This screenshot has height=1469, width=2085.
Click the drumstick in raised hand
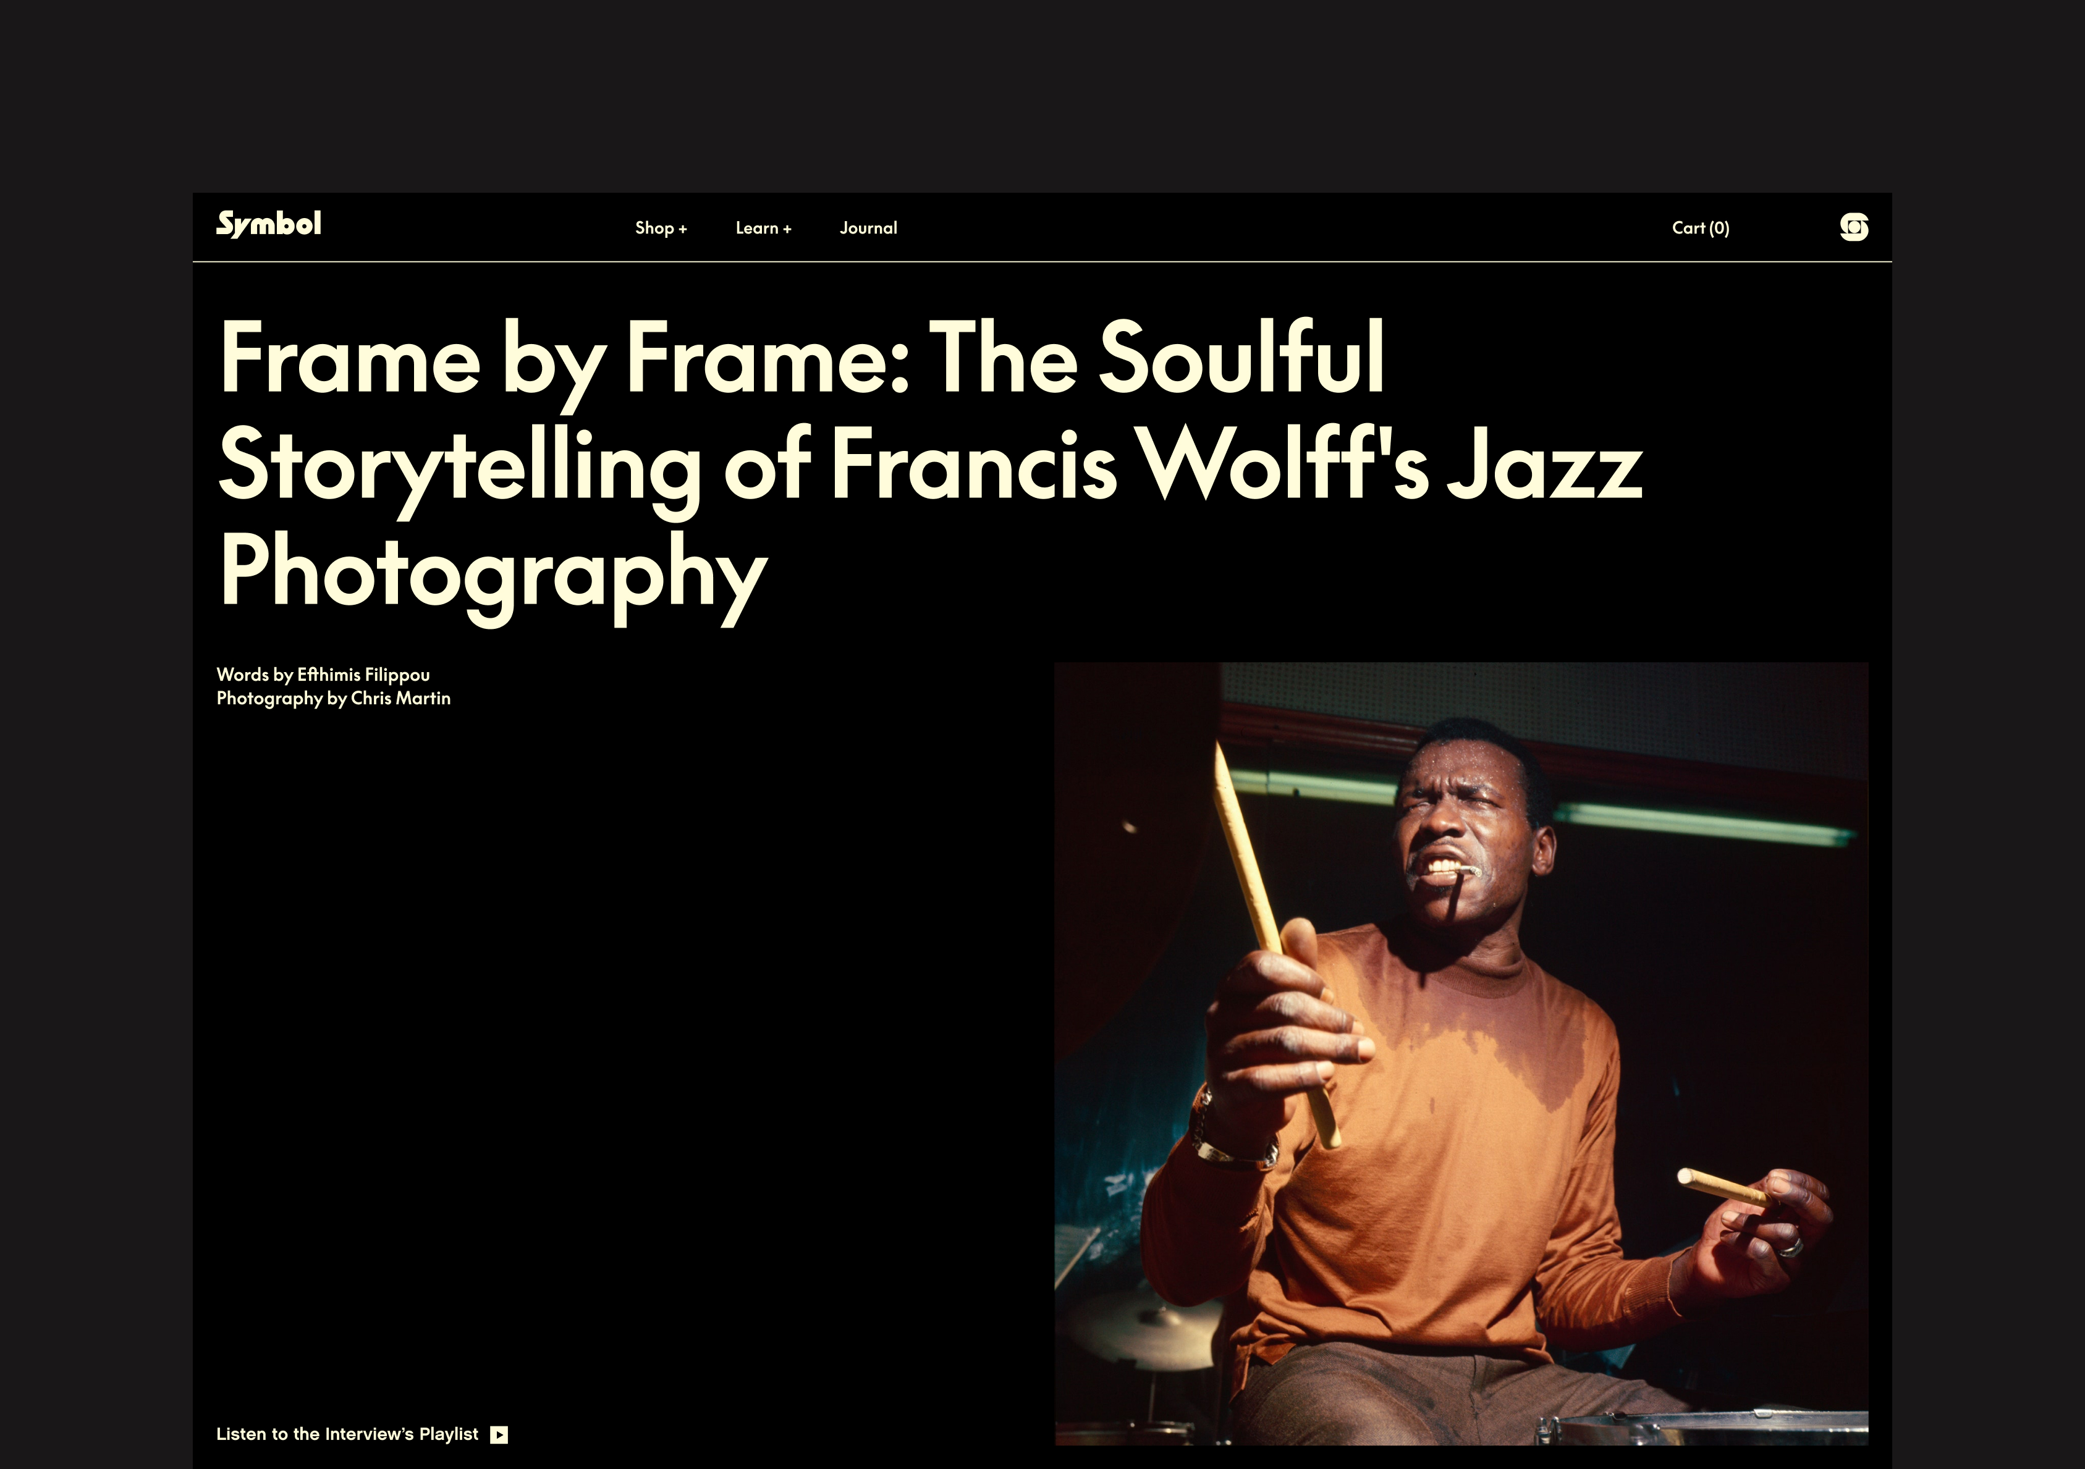pos(1275,945)
